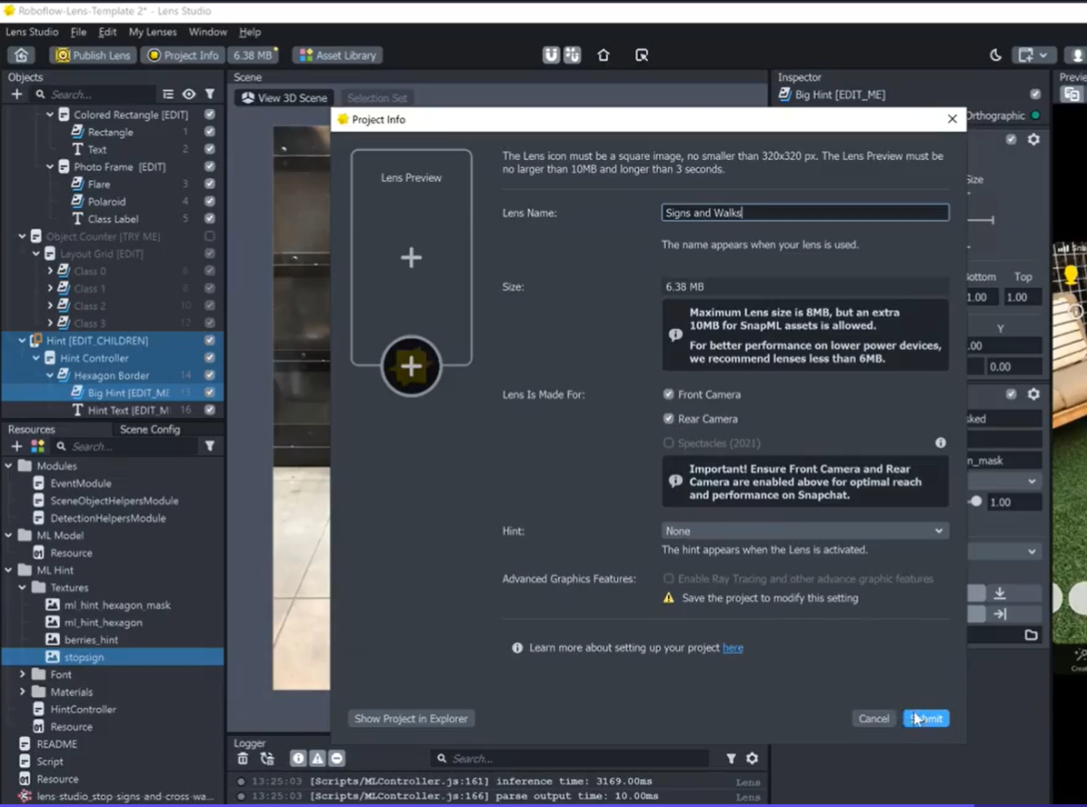Click the layout dropdown icon in top toolbar
This screenshot has height=807, width=1087.
(1032, 55)
